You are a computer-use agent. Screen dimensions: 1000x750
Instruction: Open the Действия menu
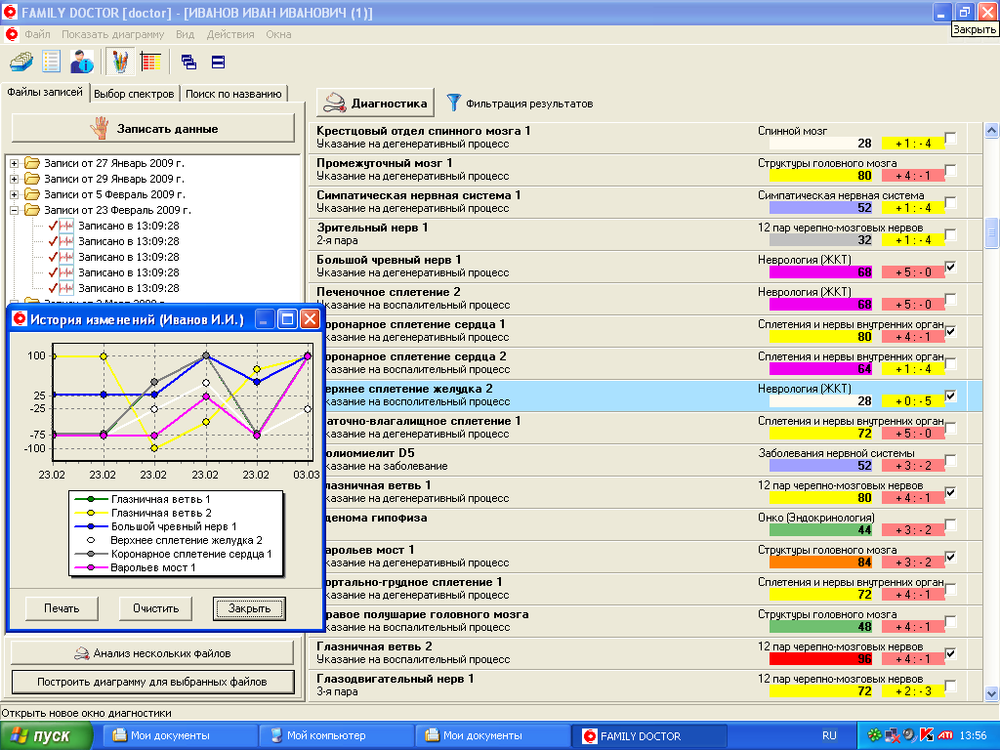point(230,34)
